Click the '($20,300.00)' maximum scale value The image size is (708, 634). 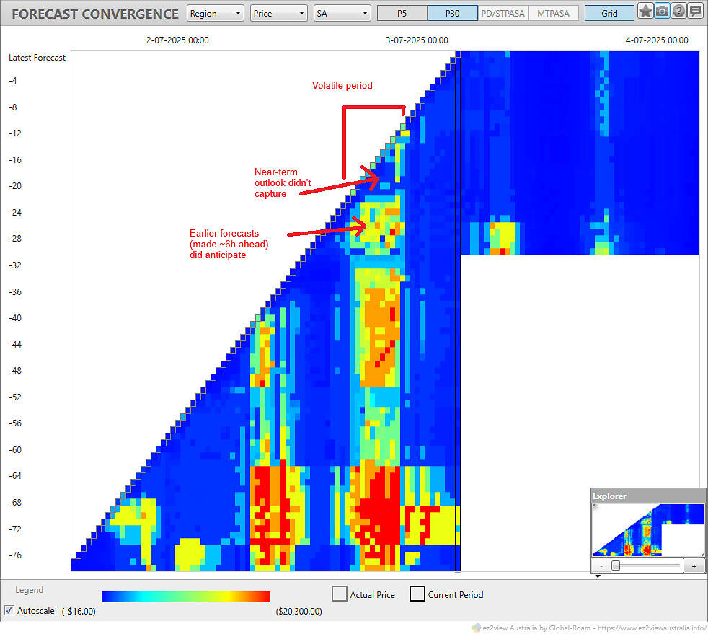click(298, 611)
